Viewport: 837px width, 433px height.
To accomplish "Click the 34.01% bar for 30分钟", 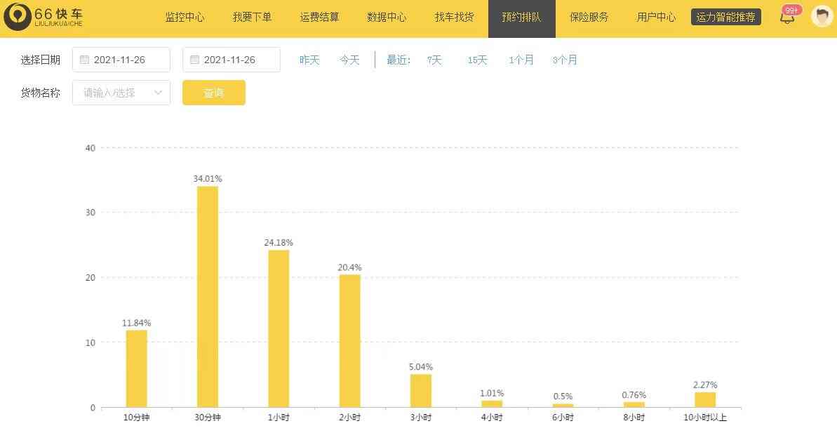I will coord(208,296).
